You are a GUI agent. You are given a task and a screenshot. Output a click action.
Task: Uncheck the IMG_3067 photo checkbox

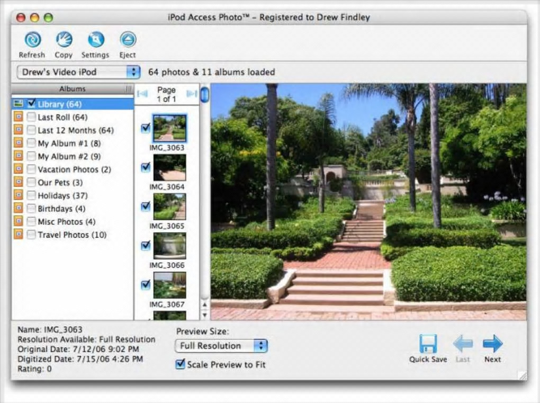146,284
